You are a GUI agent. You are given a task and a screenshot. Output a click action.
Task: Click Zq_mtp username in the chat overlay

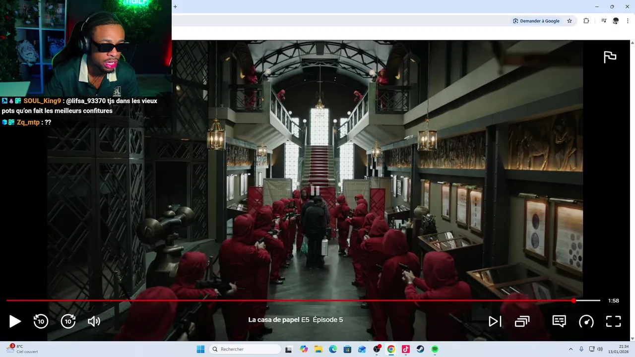(x=28, y=122)
